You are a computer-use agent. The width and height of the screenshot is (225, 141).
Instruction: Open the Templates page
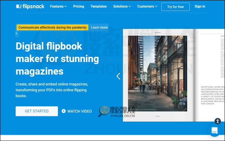(99, 7)
